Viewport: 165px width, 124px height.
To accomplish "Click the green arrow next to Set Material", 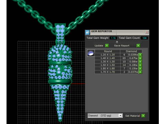I will pyautogui.click(x=143, y=116).
